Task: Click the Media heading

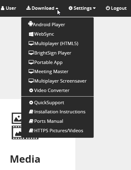Action: click(25, 159)
